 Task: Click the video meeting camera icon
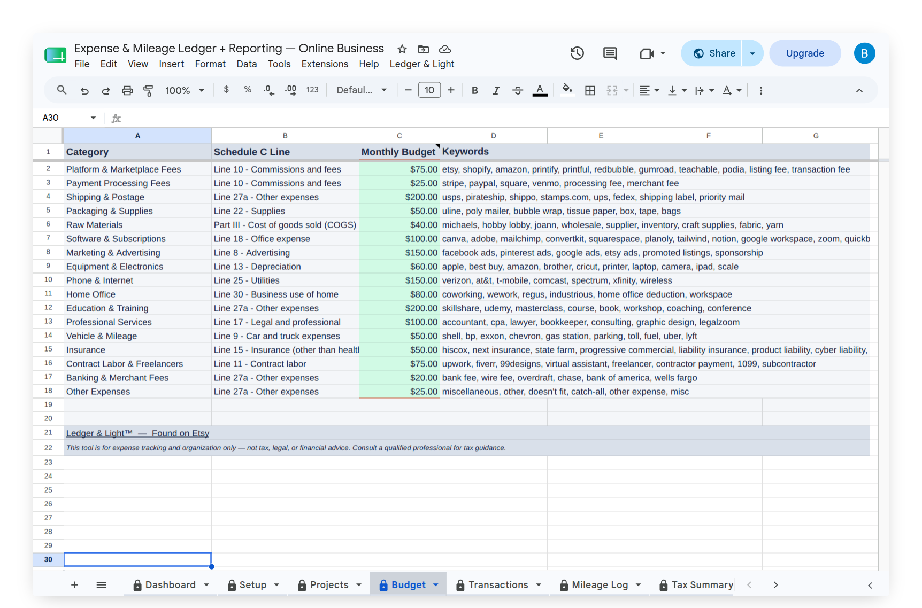(x=647, y=53)
